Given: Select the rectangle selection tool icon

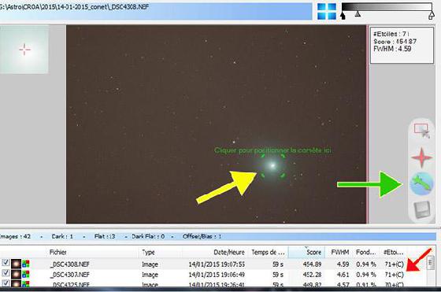Looking at the screenshot, I should click(422, 131).
